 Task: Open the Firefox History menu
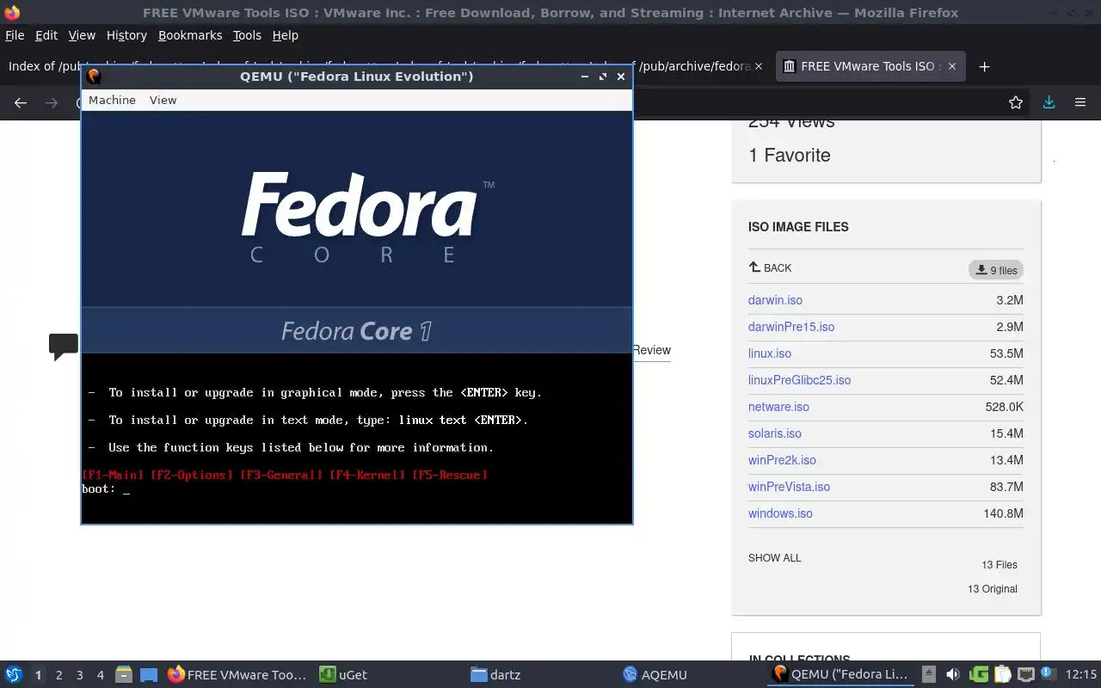pos(126,35)
